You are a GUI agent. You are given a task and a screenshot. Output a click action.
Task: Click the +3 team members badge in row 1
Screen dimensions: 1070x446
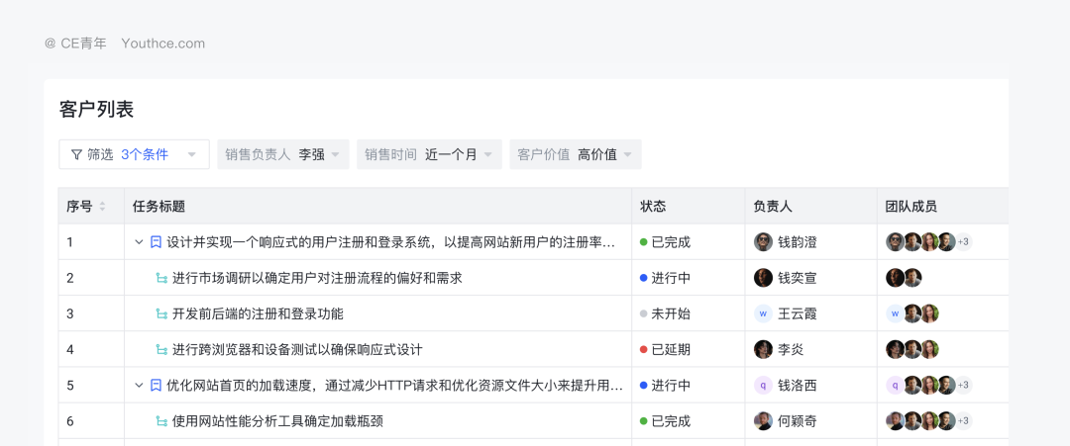964,242
